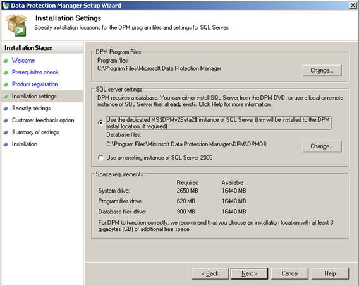
Task: Select Summary of settings stage
Action: coord(35,133)
